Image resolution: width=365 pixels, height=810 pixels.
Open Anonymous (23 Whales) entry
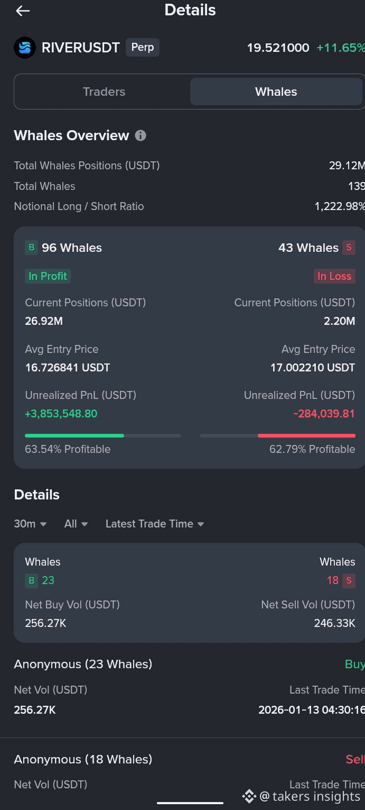(83, 664)
